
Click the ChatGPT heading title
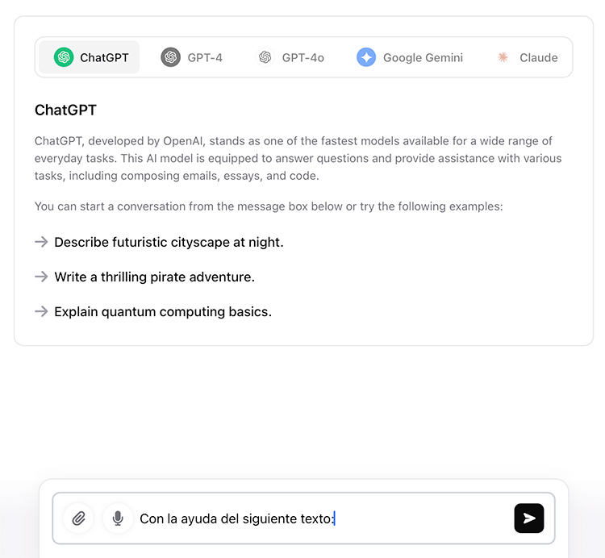[65, 110]
